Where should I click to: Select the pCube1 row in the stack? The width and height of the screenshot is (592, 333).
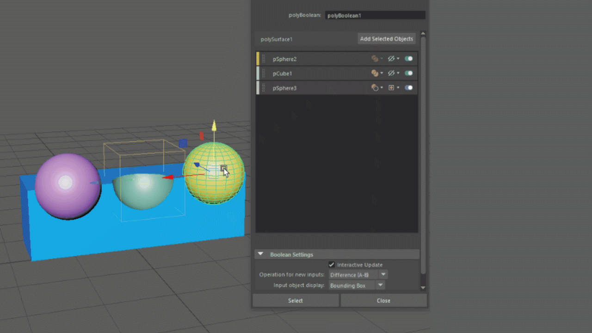[x=337, y=73]
